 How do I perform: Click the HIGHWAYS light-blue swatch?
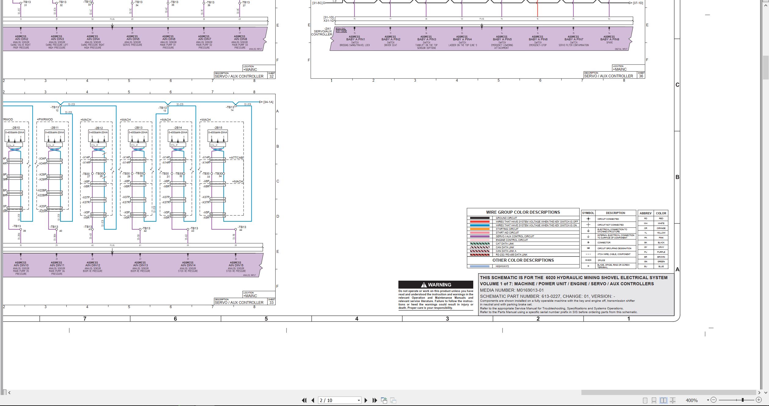point(480,266)
